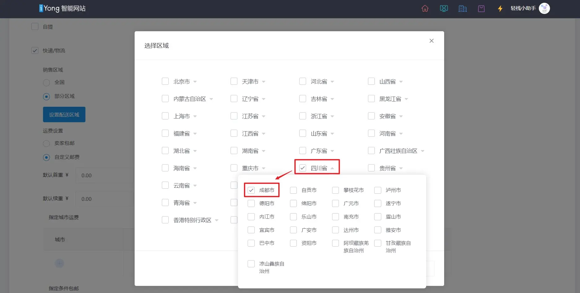The height and width of the screenshot is (293, 580).
Task: Check the 北京市 checkbox
Action: point(165,81)
